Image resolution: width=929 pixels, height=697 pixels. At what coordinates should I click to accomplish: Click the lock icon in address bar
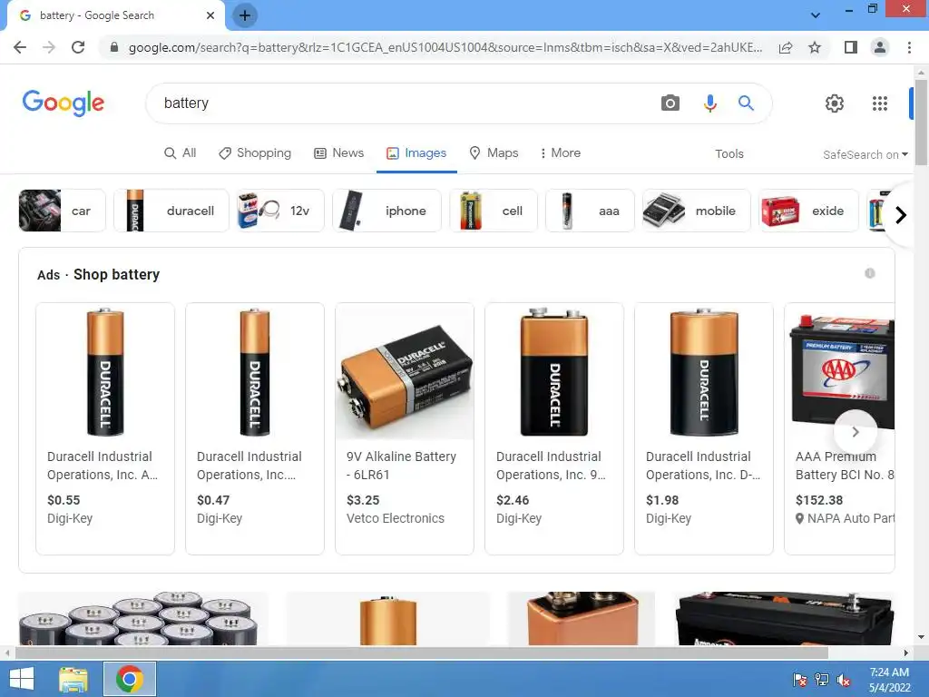[x=114, y=47]
